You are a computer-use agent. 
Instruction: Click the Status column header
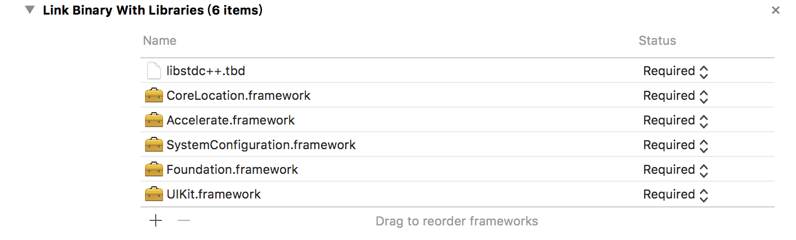coord(657,41)
